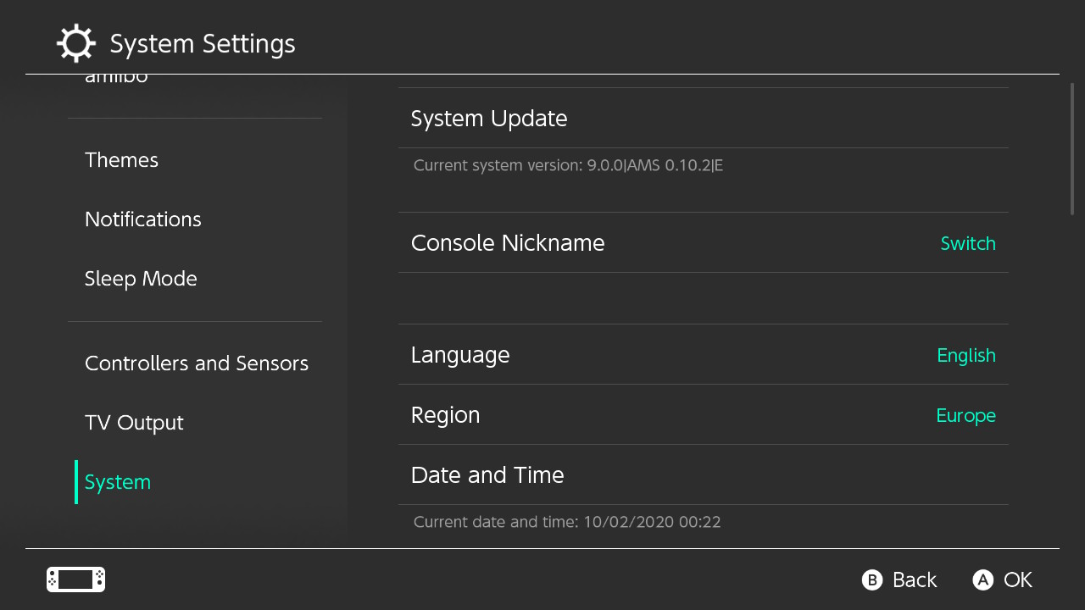Viewport: 1085px width, 610px height.
Task: Open Date and Time settings
Action: [703, 475]
